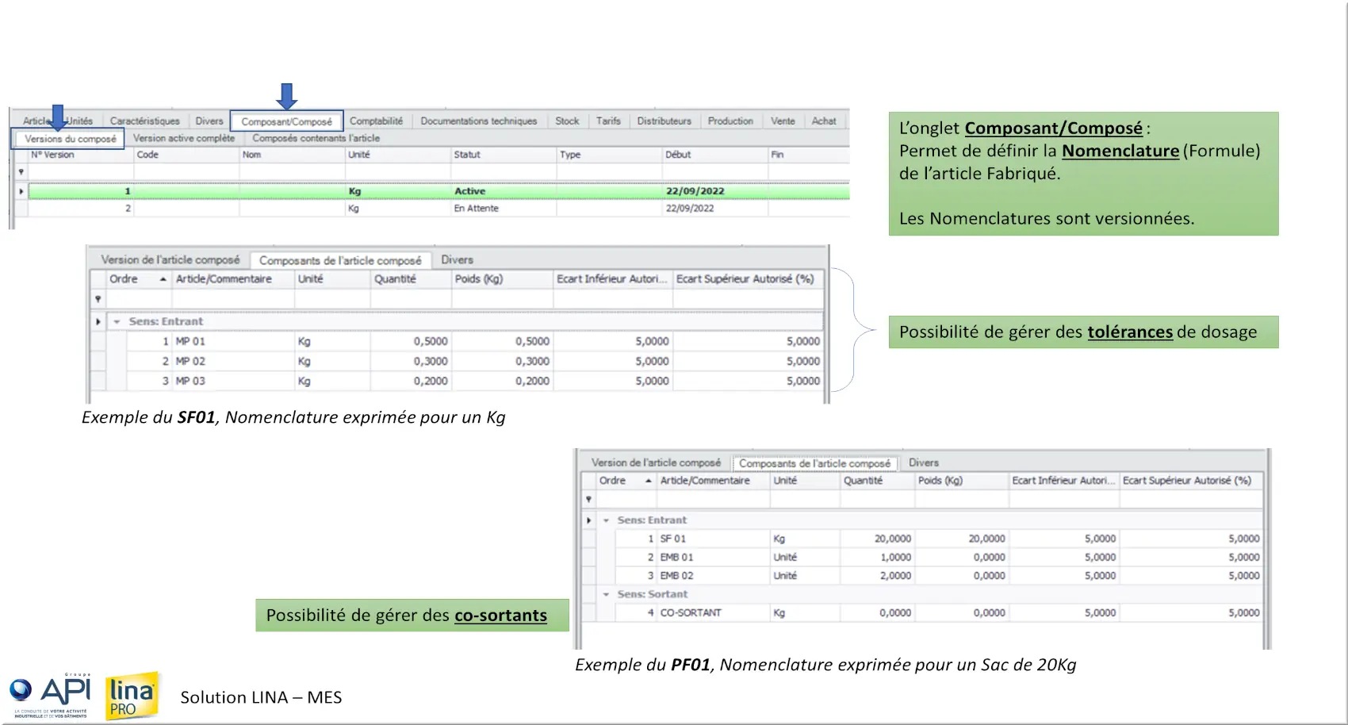This screenshot has width=1348, height=725.
Task: Click the Lina PRO logo
Action: pyautogui.click(x=132, y=696)
